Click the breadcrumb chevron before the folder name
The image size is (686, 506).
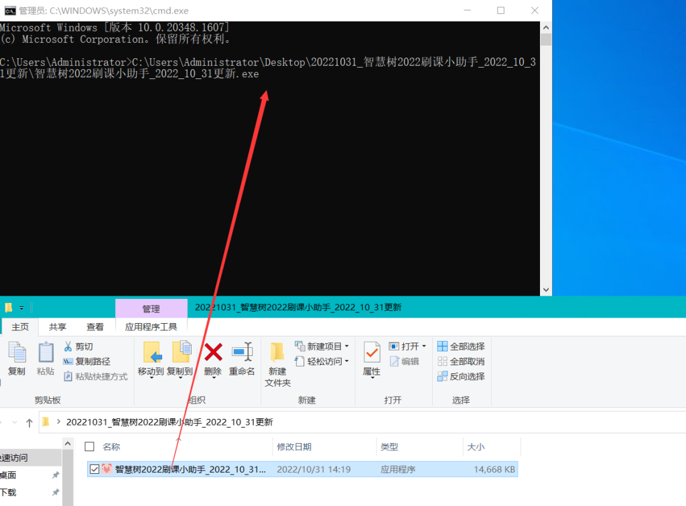[58, 422]
